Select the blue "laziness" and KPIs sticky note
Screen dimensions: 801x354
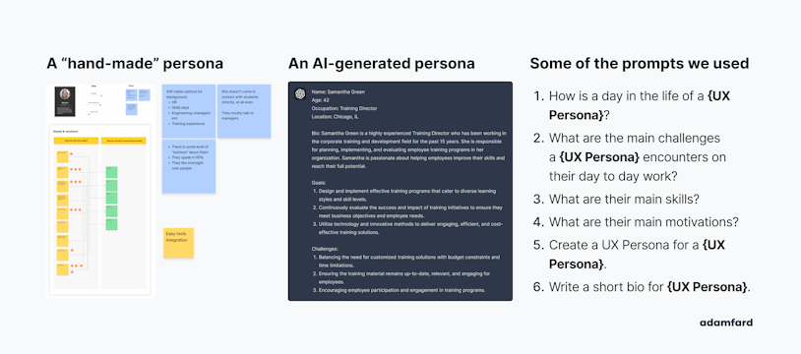(189, 166)
